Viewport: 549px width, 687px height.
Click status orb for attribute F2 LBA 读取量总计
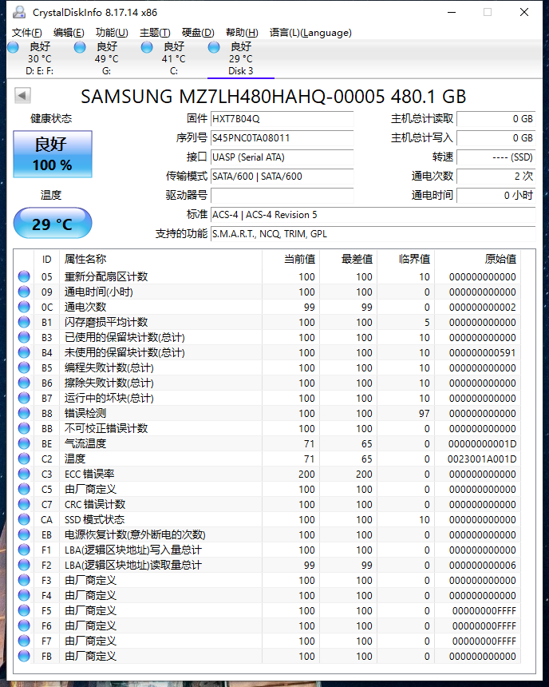tap(24, 565)
